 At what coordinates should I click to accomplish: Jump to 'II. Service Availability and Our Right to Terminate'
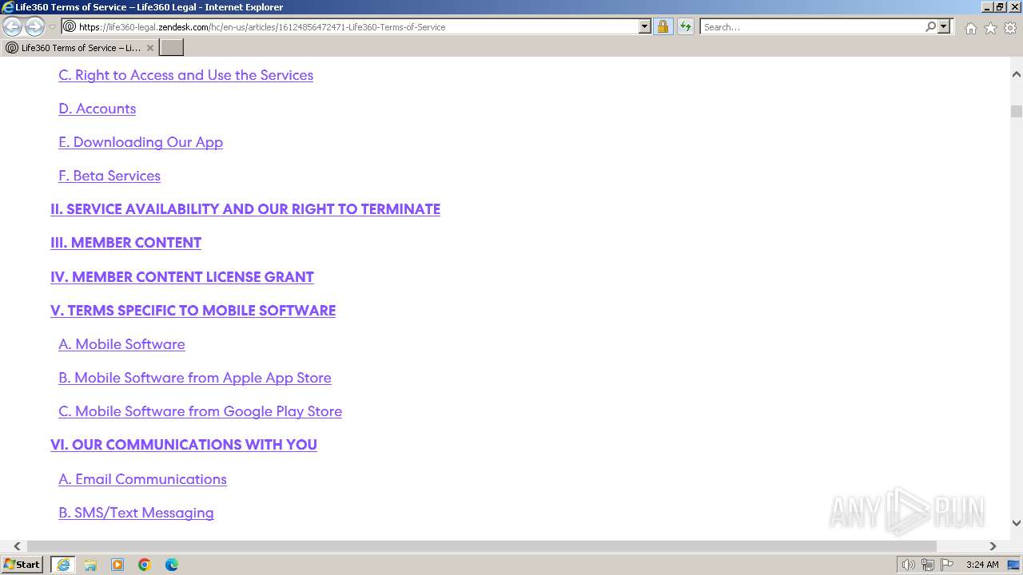(245, 209)
